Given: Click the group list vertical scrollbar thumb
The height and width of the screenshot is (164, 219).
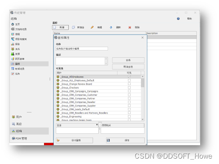Looking at the screenshot, I should 143,82.
